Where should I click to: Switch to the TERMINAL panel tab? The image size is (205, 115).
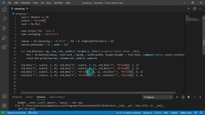[x=41, y=97]
